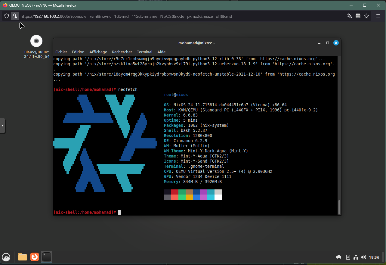
Task: Open the Rechercher menu in terminal
Action: tap(122, 52)
